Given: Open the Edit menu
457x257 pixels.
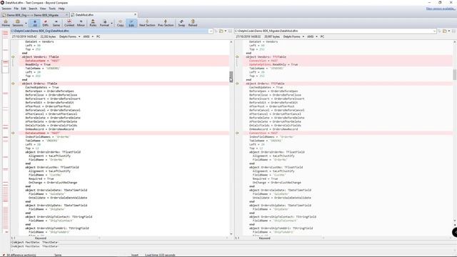Looking at the screenshot, I should point(24,9).
